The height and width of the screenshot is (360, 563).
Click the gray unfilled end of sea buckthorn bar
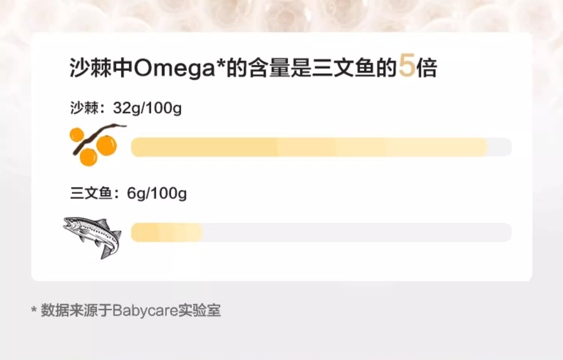click(x=500, y=147)
